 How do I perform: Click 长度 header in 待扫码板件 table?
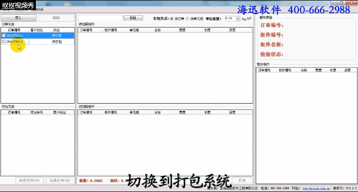(x=208, y=30)
